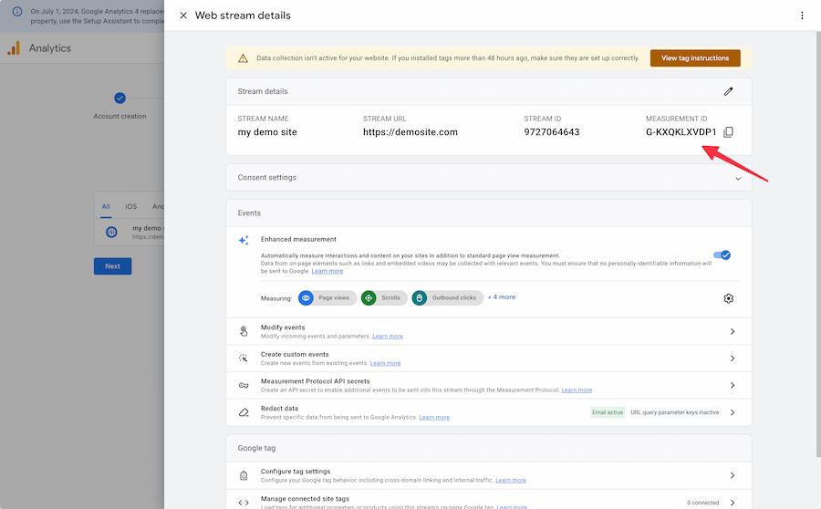Click the Outbound clicks measuring chip
Screen dimensions: 821x509
pos(447,298)
